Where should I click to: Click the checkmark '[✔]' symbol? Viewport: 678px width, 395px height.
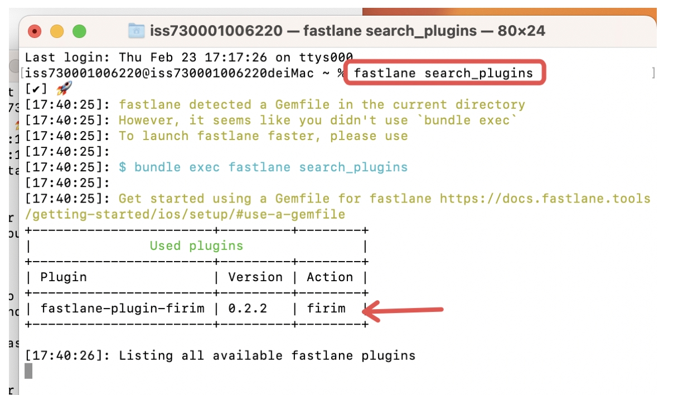click(x=37, y=89)
